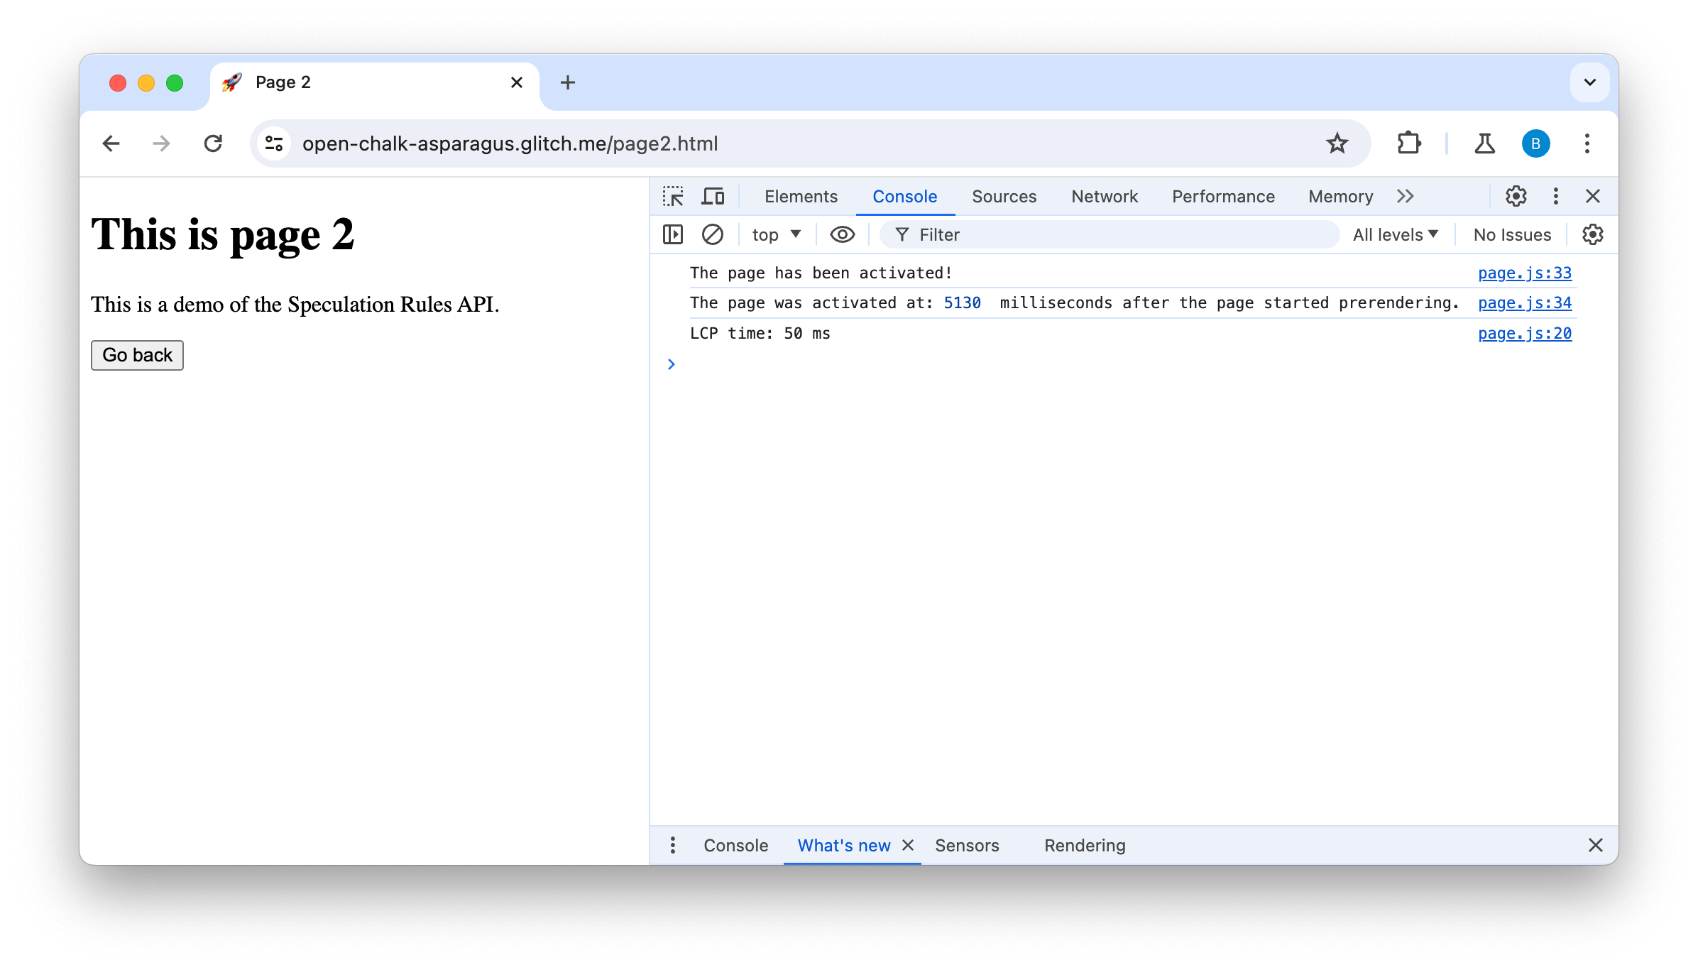This screenshot has width=1698, height=970.
Task: Click the No Issues indicator
Action: 1511,234
